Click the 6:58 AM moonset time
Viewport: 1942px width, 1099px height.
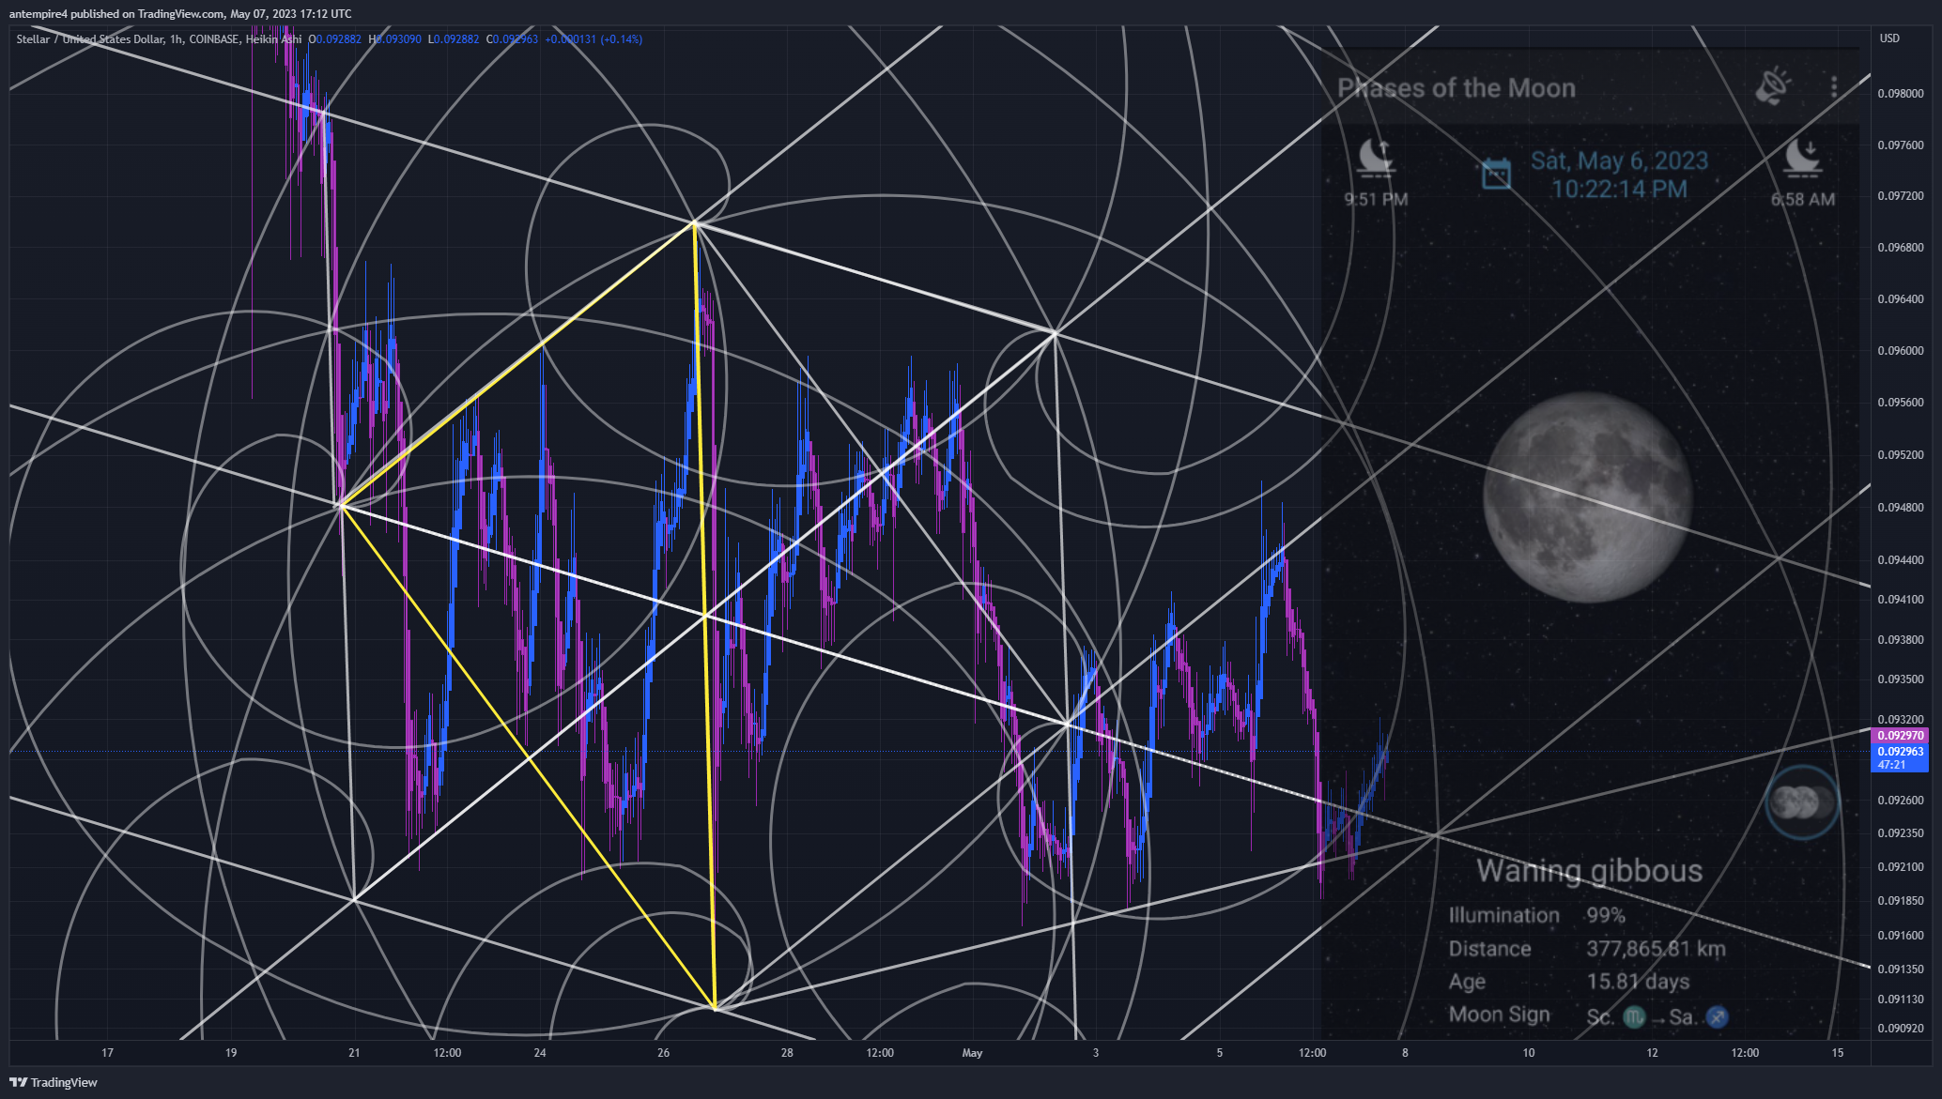(1802, 199)
